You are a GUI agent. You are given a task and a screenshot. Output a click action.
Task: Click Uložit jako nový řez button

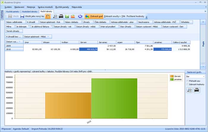point(32,16)
